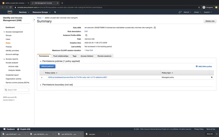The image size is (219, 137).
Task: Click the AWS logo home icon
Action: tap(10, 12)
